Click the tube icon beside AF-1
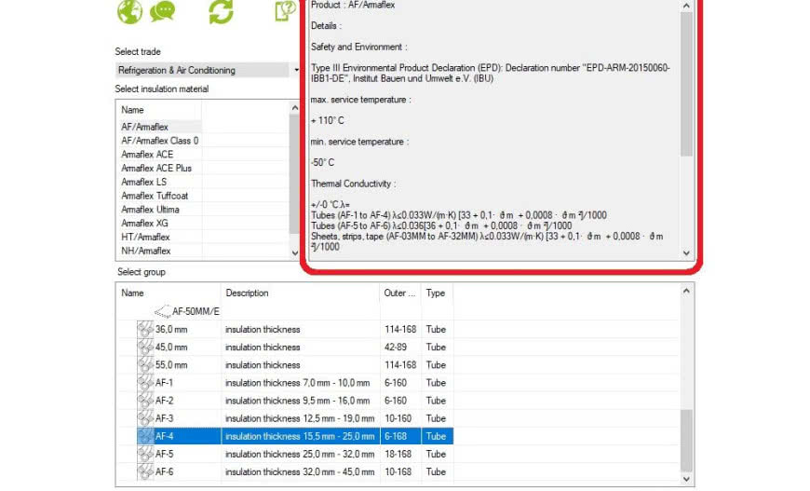 point(145,383)
